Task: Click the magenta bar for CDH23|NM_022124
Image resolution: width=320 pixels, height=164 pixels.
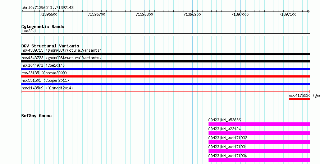Action: [x=259, y=133]
